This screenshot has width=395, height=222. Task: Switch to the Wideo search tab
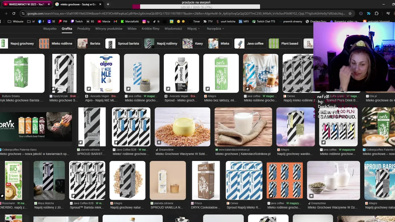[x=132, y=29]
